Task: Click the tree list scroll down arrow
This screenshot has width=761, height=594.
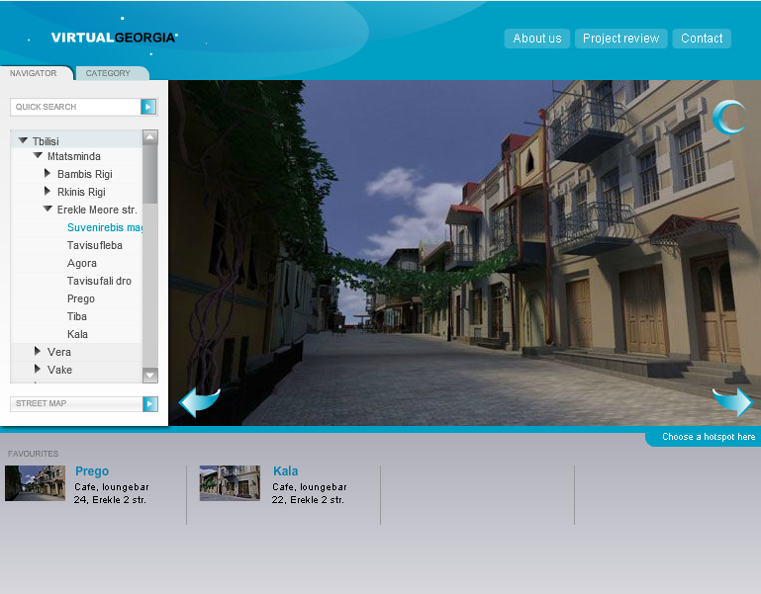Action: coord(150,375)
